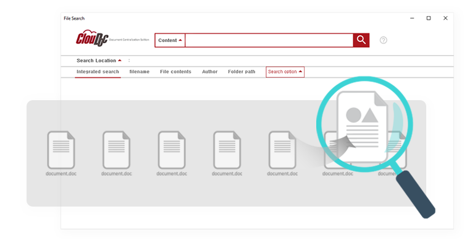Expand the Search Location selector
This screenshot has height=248, width=475.
point(99,61)
